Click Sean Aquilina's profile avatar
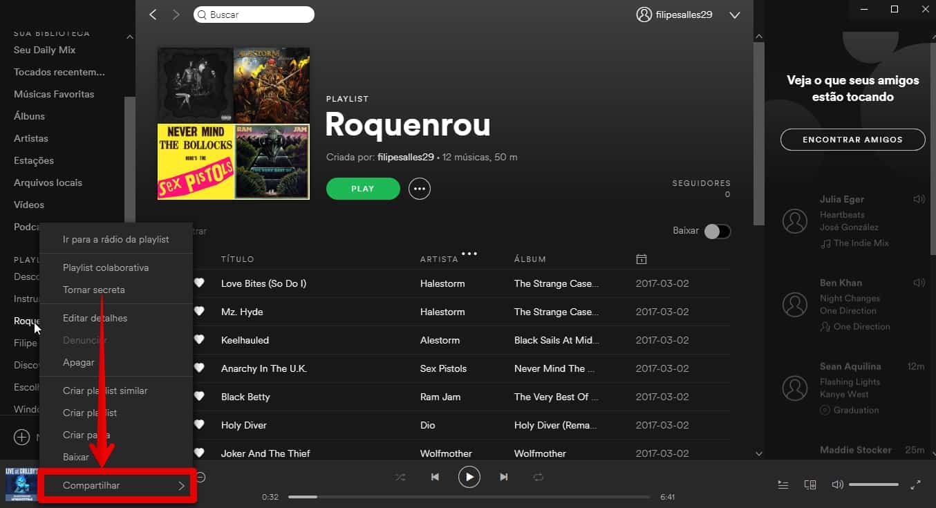The image size is (936, 508). point(795,388)
